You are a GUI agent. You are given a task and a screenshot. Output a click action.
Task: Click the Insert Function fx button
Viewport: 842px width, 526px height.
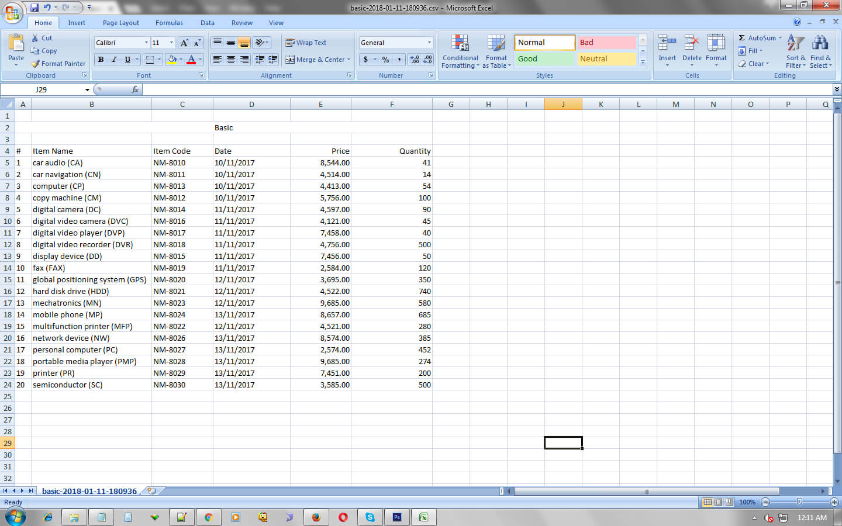(x=135, y=89)
